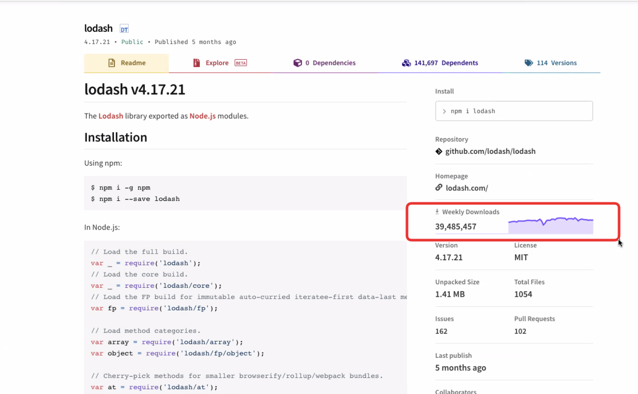The image size is (638, 394).
Task: Follow the Lodash link in description
Action: (111, 116)
